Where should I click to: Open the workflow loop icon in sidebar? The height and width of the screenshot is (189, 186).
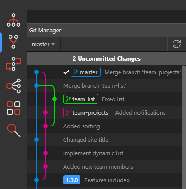13,64
